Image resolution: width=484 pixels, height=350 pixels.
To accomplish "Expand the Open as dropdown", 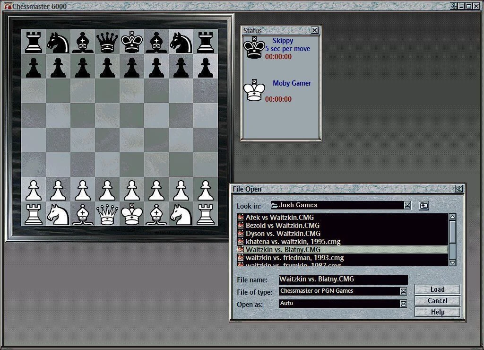I will point(404,304).
